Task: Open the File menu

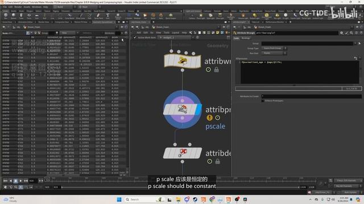Action: click(x=5, y=7)
